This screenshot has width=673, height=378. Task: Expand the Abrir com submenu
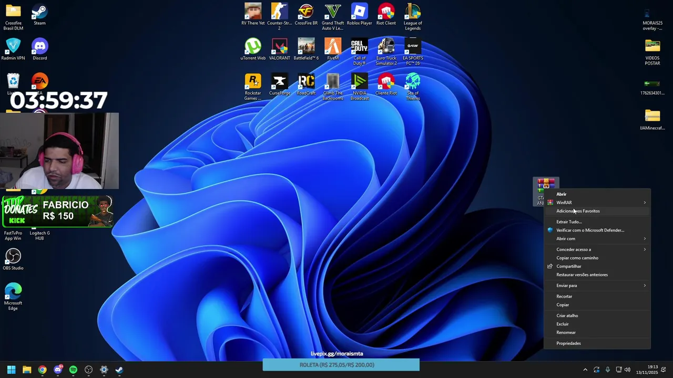[597, 239]
